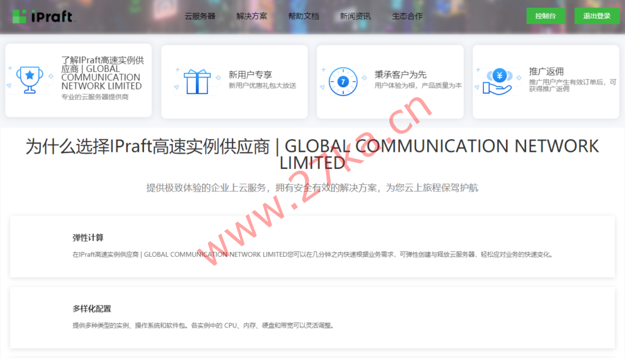
Task: Select the 秉承客户为先 card title
Action: coord(400,74)
